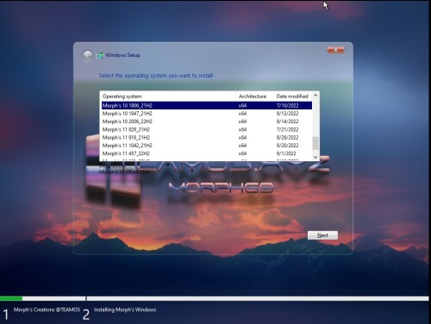This screenshot has height=324, width=431.
Task: Click the round back arrow button
Action: pos(88,56)
